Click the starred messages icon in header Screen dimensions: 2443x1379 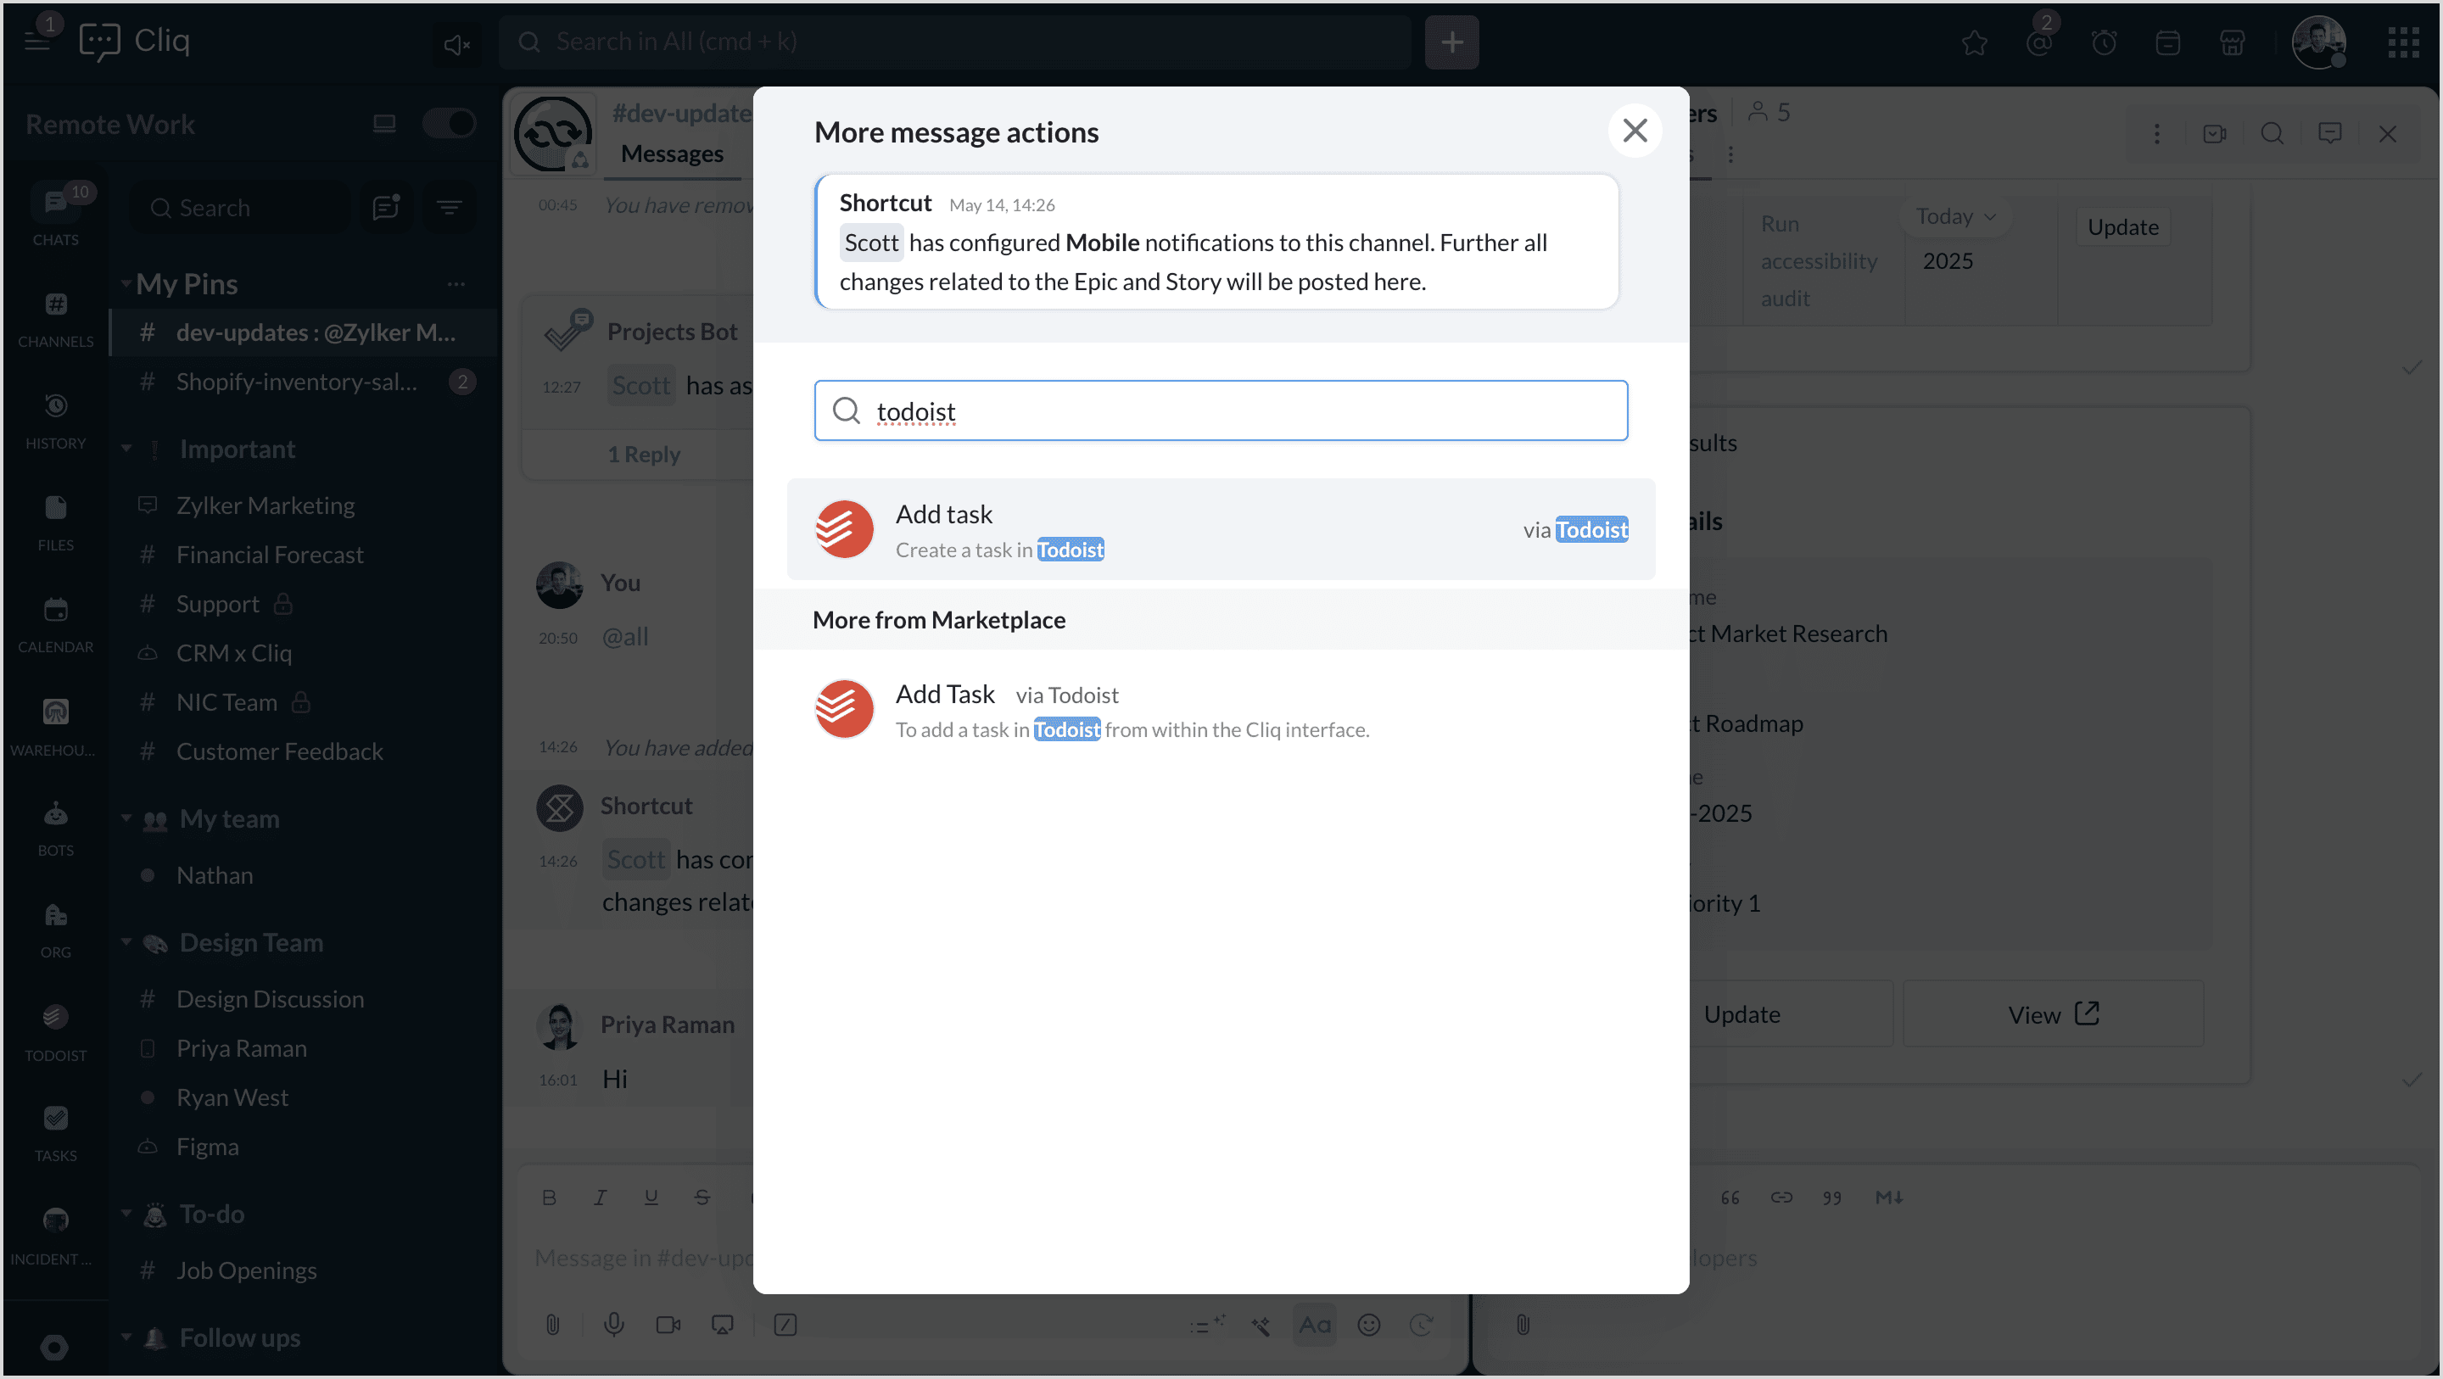1975,42
